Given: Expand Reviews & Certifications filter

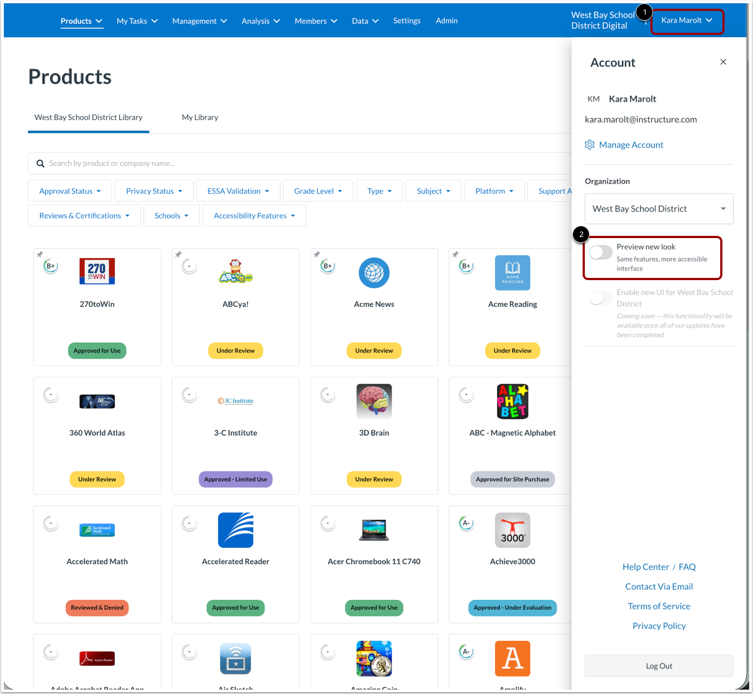Looking at the screenshot, I should point(84,216).
